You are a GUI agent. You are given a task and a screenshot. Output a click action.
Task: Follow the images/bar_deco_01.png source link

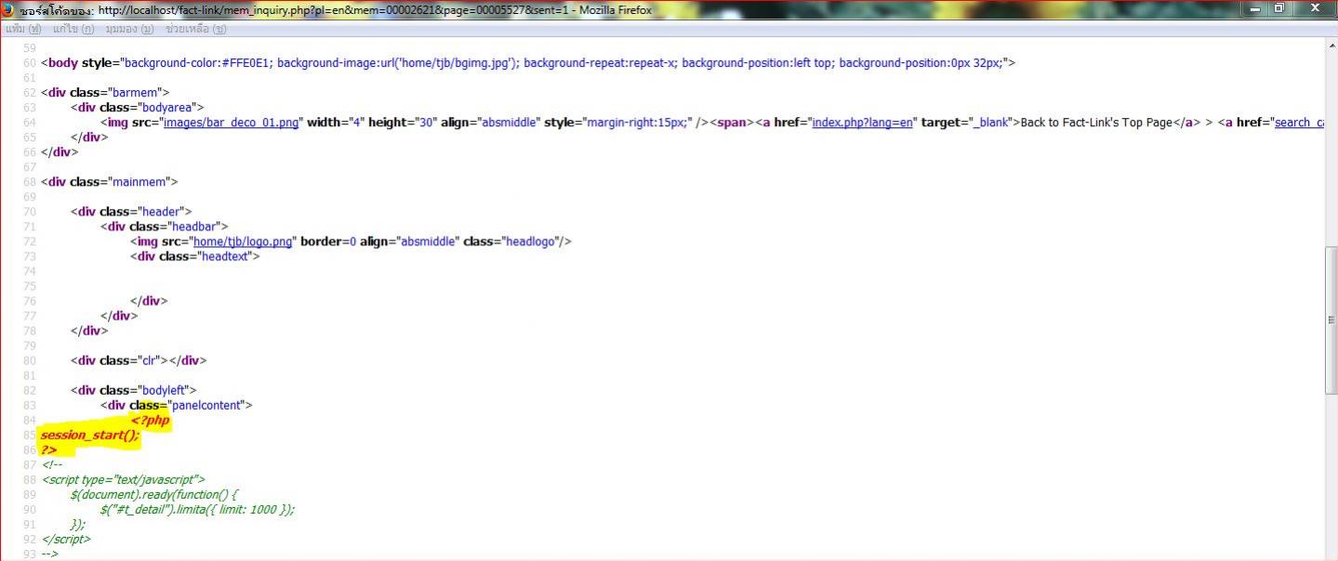(230, 123)
